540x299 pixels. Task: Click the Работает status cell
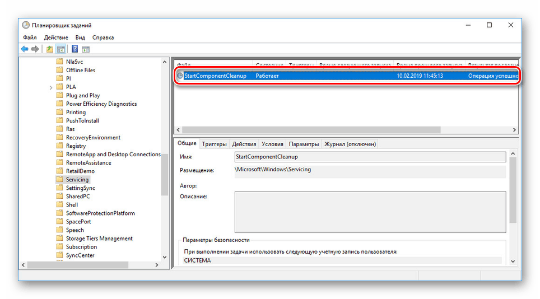(267, 76)
